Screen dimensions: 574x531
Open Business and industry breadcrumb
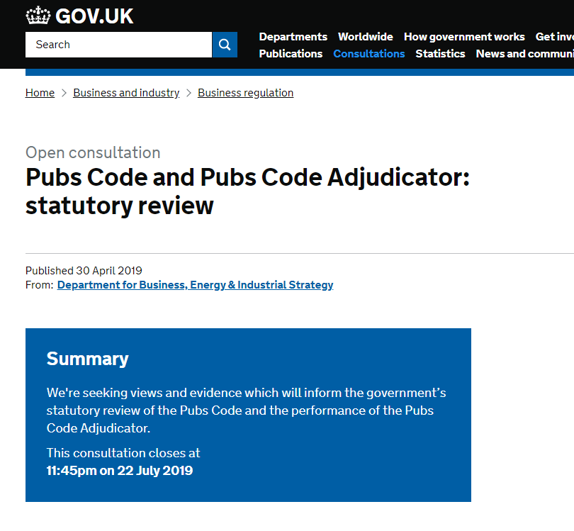point(126,93)
